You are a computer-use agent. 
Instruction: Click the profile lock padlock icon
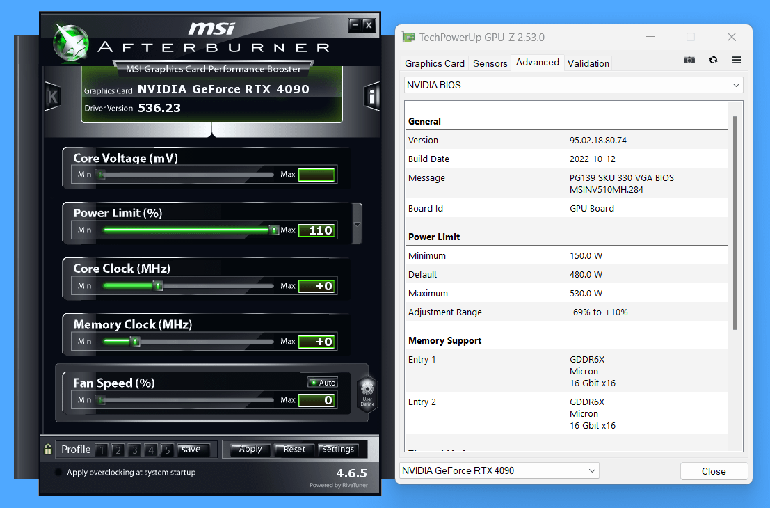coord(47,449)
